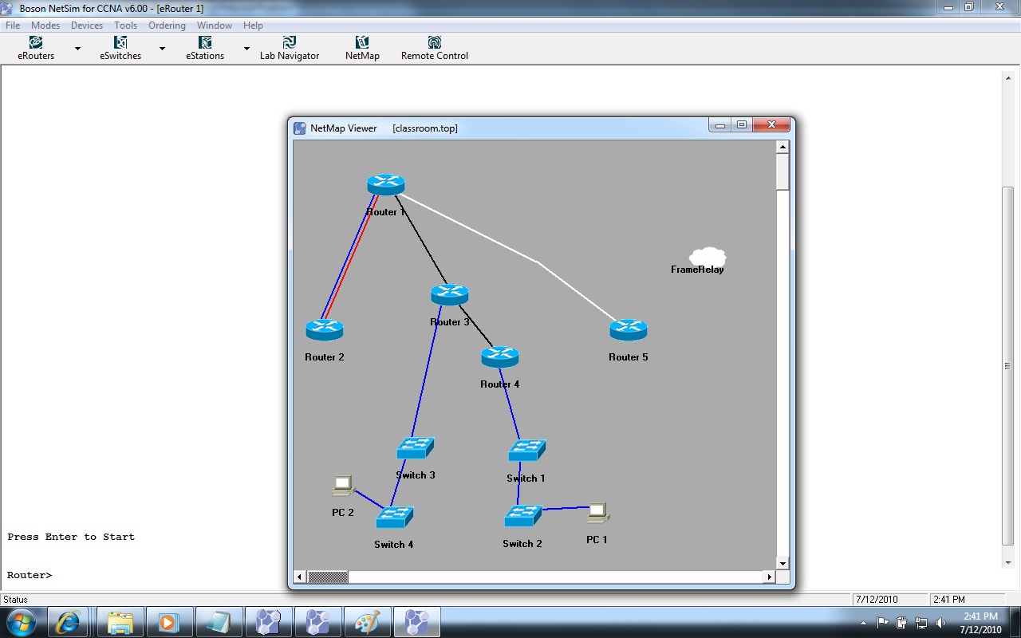Open the Modes menu
This screenshot has height=638, width=1021.
[45, 26]
